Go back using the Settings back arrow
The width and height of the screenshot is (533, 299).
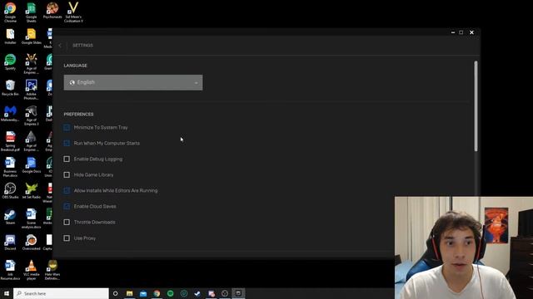click(x=60, y=46)
